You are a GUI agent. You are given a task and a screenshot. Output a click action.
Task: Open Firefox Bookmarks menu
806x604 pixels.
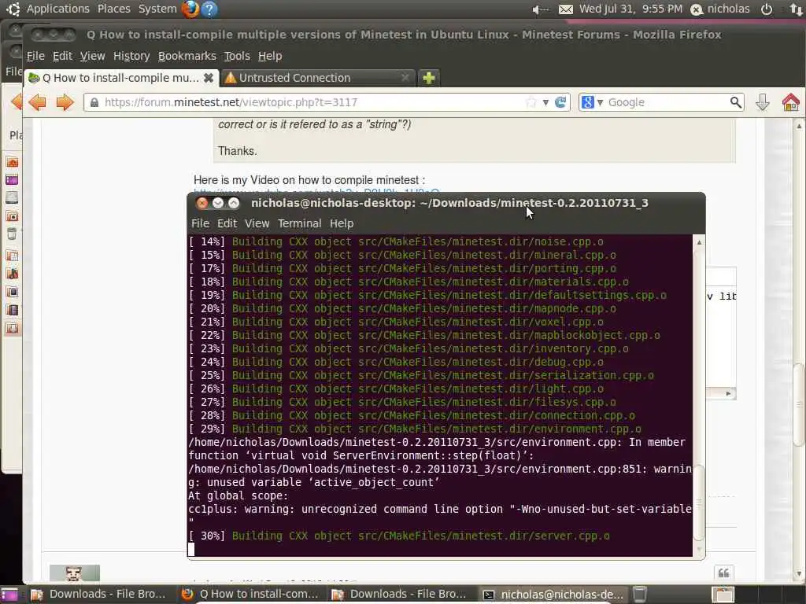pos(187,56)
